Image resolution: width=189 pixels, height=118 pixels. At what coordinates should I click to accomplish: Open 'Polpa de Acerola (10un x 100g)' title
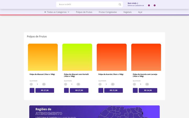pos(111,74)
